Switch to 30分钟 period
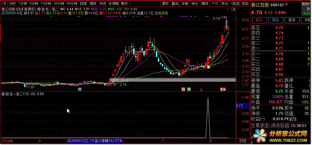The width and height of the screenshot is (312, 145). [x=59, y=3]
